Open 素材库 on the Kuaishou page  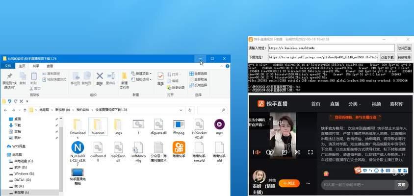[x=396, y=104]
